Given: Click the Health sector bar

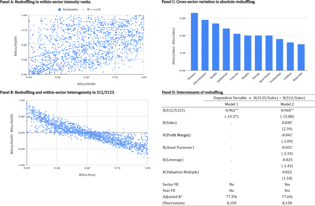Looking at the screenshot, I should click(216, 47).
